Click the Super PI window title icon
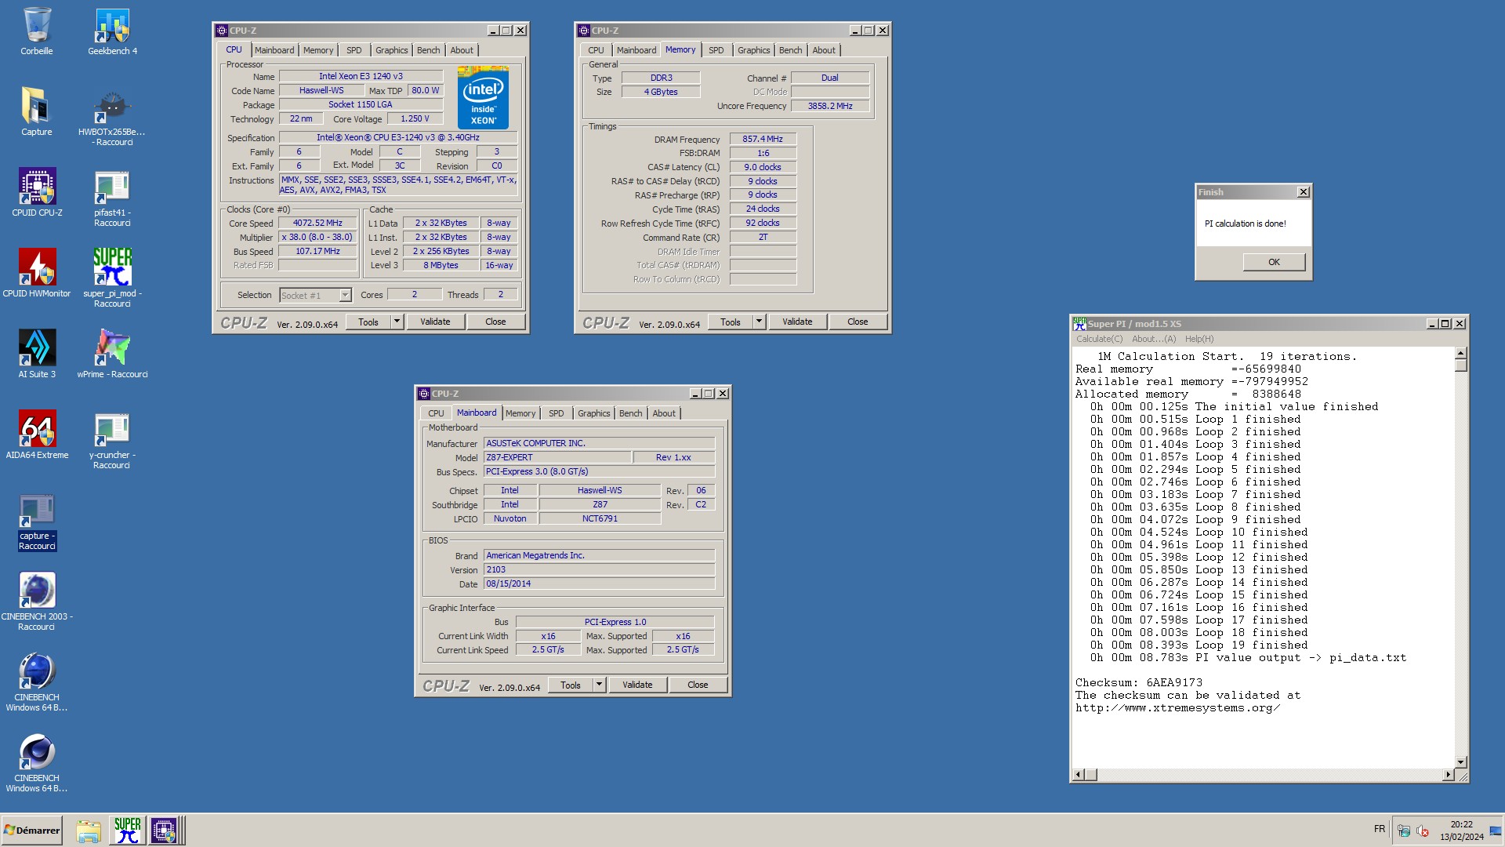Viewport: 1505px width, 847px height. pos(1080,323)
